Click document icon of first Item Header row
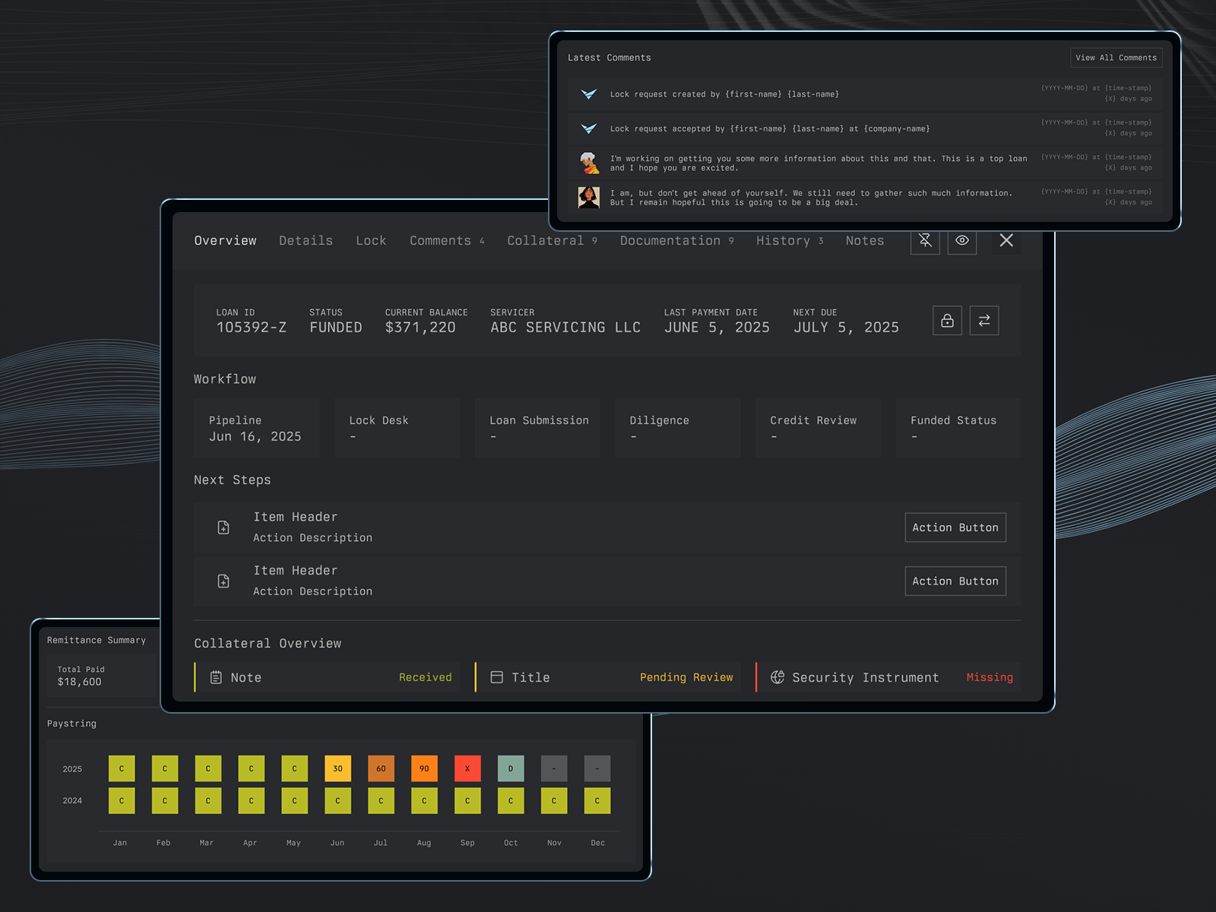The image size is (1216, 912). [x=223, y=527]
